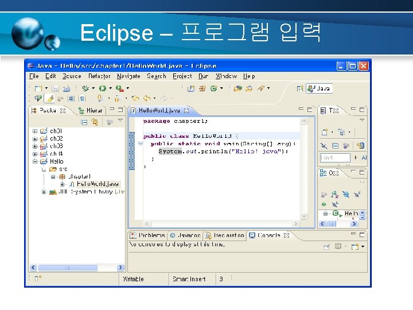Open the Debug dropdown arrow
The width and height of the screenshot is (413, 310).
pyautogui.click(x=93, y=88)
